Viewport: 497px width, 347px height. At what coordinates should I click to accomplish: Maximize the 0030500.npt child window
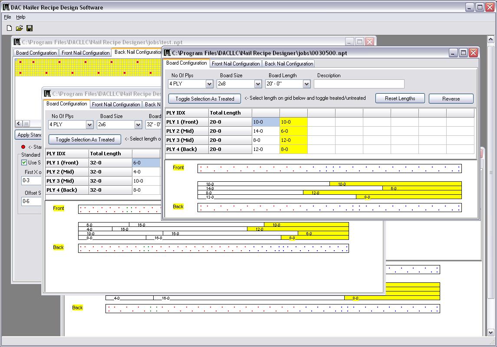point(463,53)
